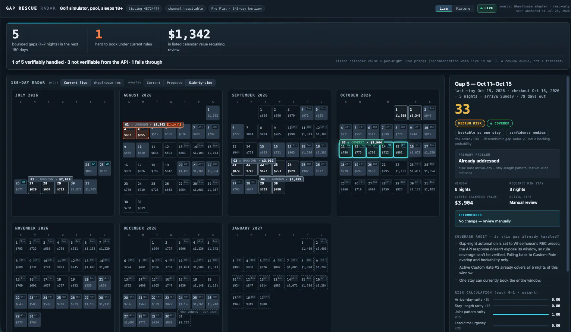This screenshot has width=571, height=332.
Task: Select September 29 cell priced $703
Action: coord(265,187)
